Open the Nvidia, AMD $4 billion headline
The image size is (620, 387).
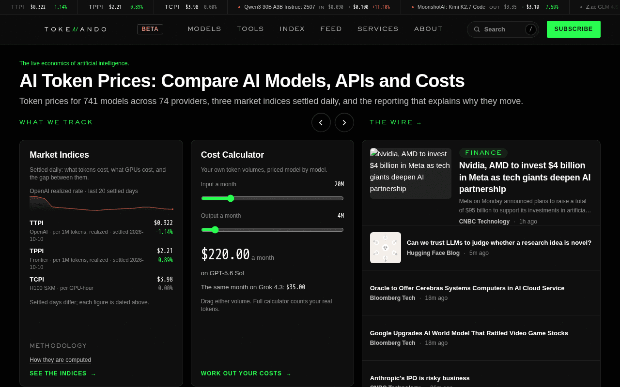click(x=526, y=177)
